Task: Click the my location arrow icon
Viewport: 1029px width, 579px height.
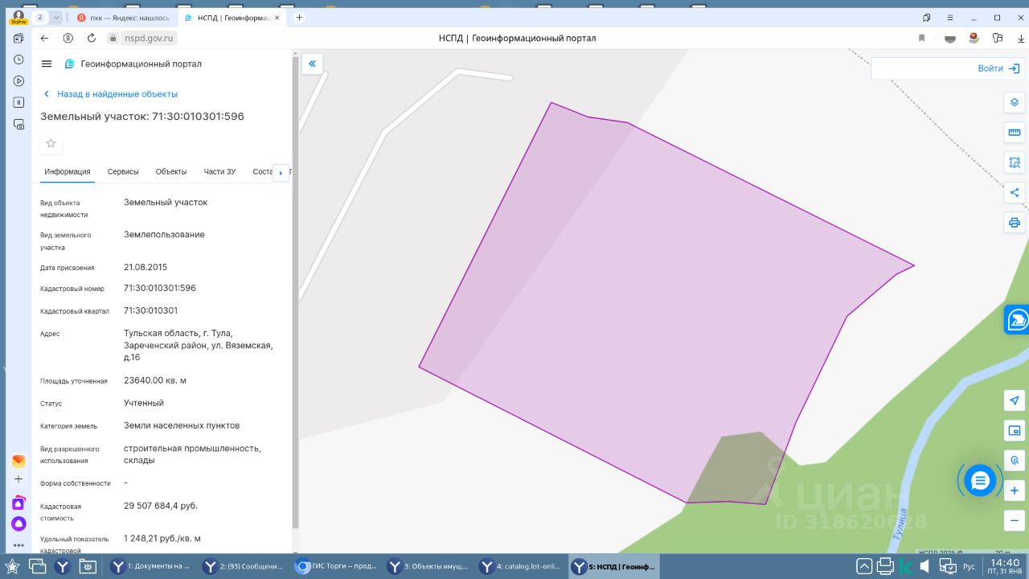Action: pos(1015,400)
